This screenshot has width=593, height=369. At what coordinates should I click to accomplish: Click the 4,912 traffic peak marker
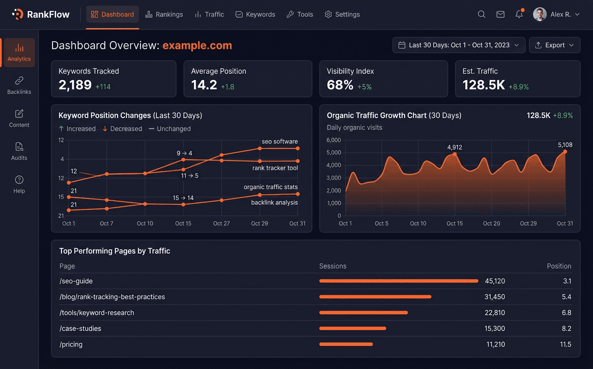coord(455,154)
